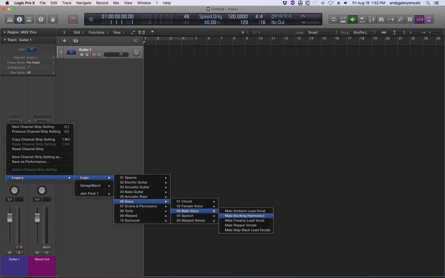Viewport: 445px width, 278px height.
Task: Toggle the purple Metronome button
Action: pyautogui.click(x=429, y=19)
